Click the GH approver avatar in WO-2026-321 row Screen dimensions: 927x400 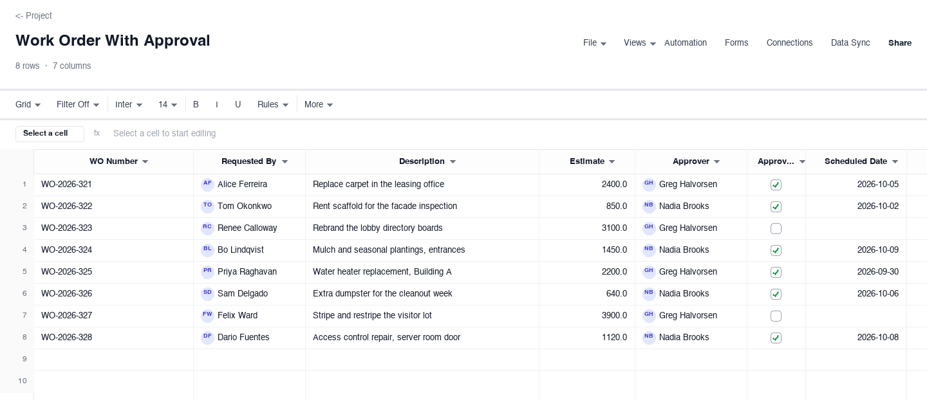(x=649, y=185)
